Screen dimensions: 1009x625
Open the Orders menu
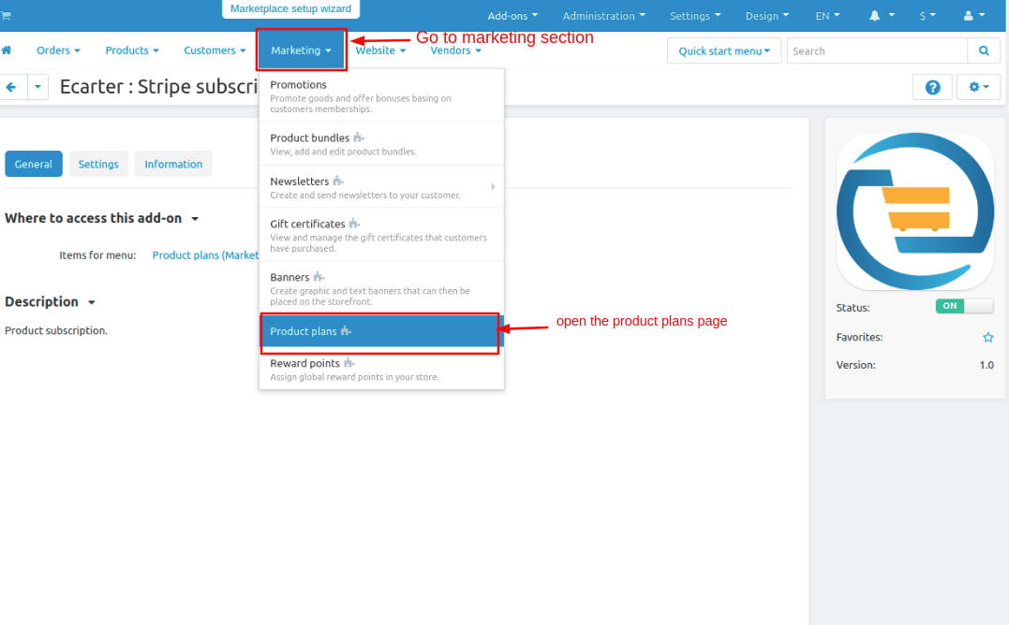click(58, 51)
